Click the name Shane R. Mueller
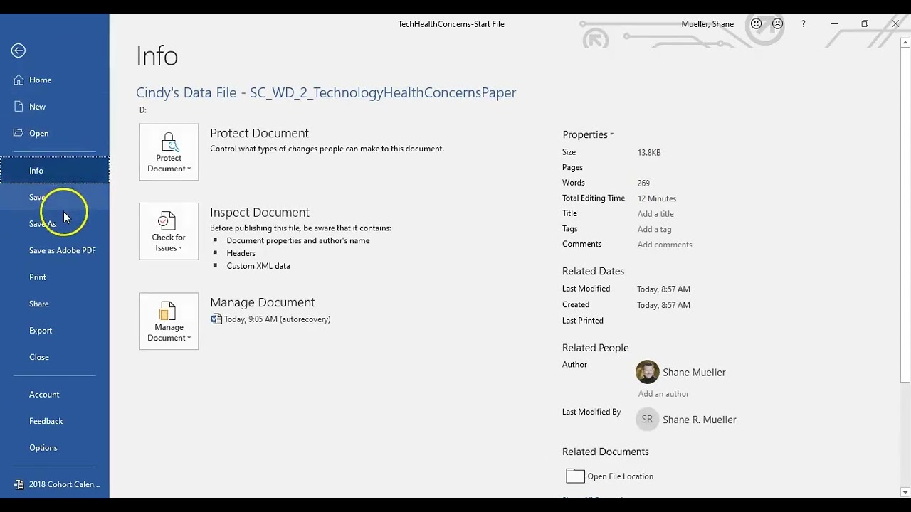The width and height of the screenshot is (911, 512). click(x=700, y=420)
